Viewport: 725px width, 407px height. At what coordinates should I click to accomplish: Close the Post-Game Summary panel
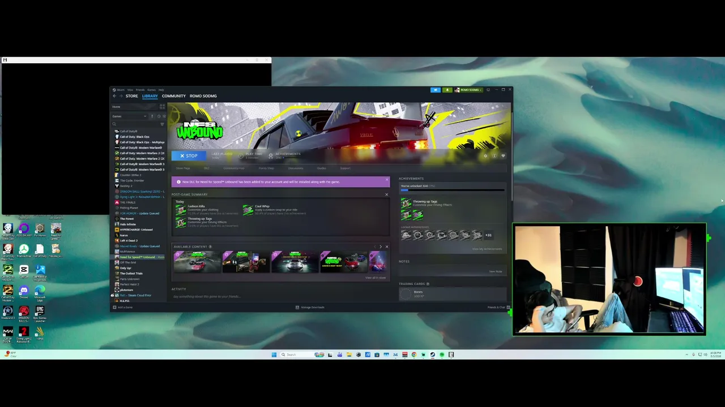387,195
